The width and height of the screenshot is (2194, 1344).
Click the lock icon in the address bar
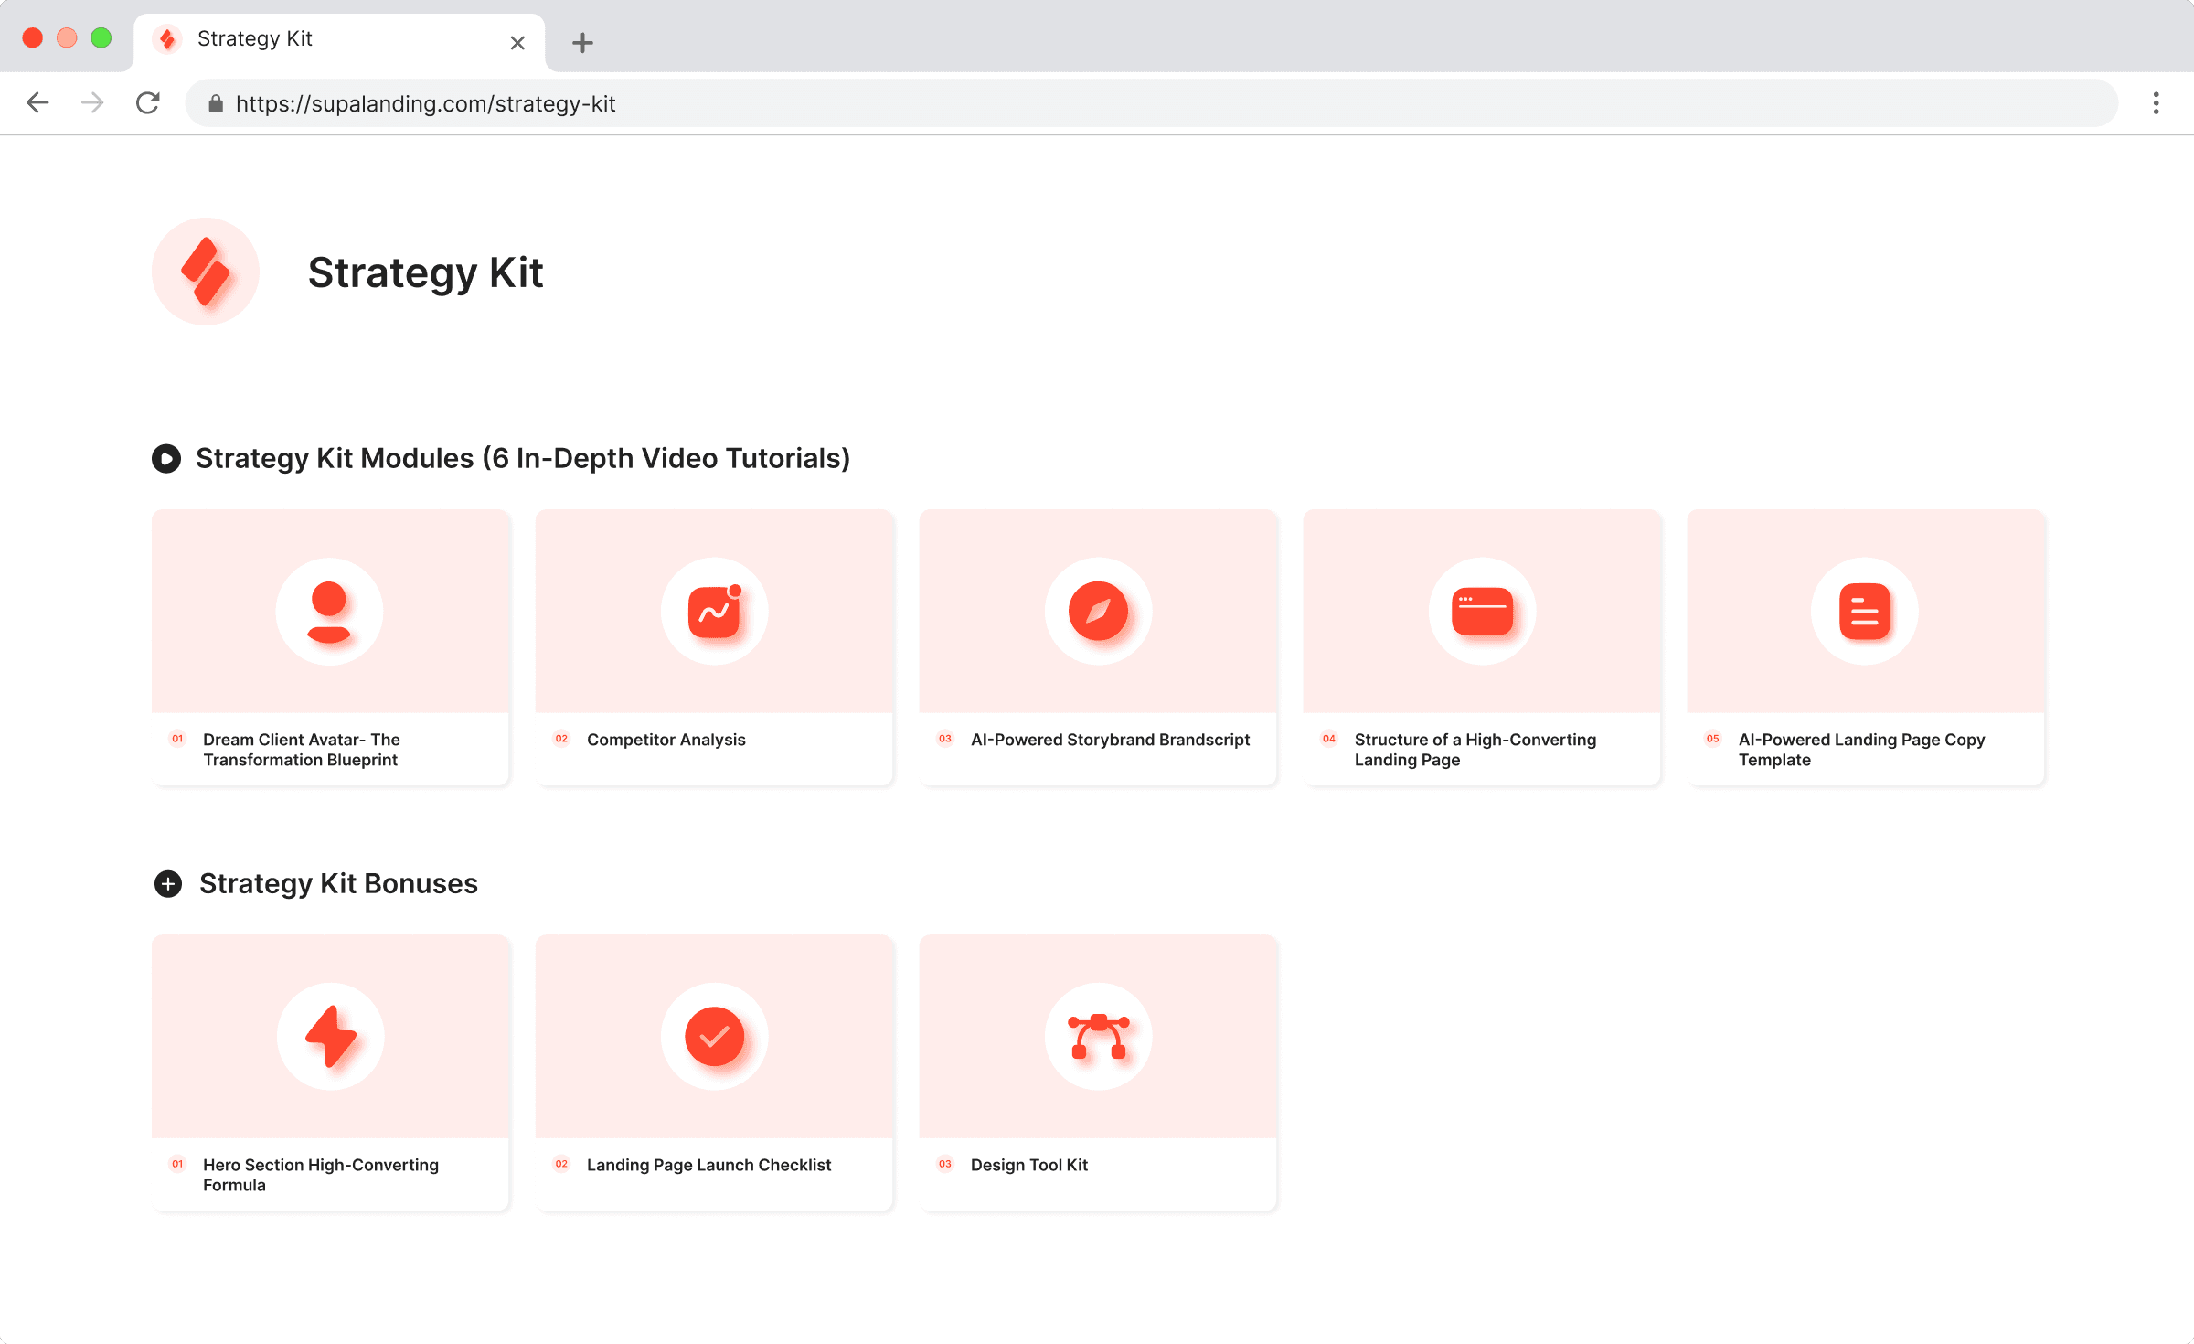point(216,103)
